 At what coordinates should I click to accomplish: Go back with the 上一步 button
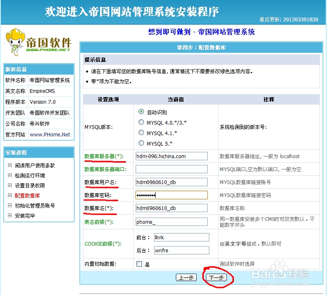click(186, 277)
